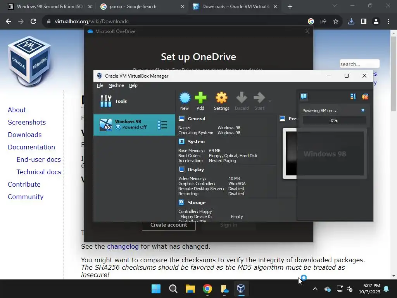Screen dimensions: 397x298
Task: Click the Add machine green plus icon
Action: tap(200, 100)
